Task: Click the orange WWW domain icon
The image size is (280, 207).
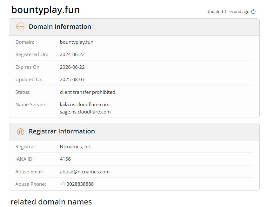Action: 20,27
